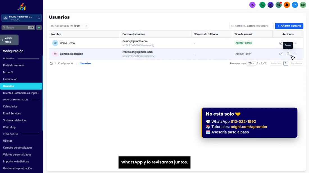Screen dimensions: 309x173
Task: Expand the miGHL account switcher
Action: [x=21, y=18]
